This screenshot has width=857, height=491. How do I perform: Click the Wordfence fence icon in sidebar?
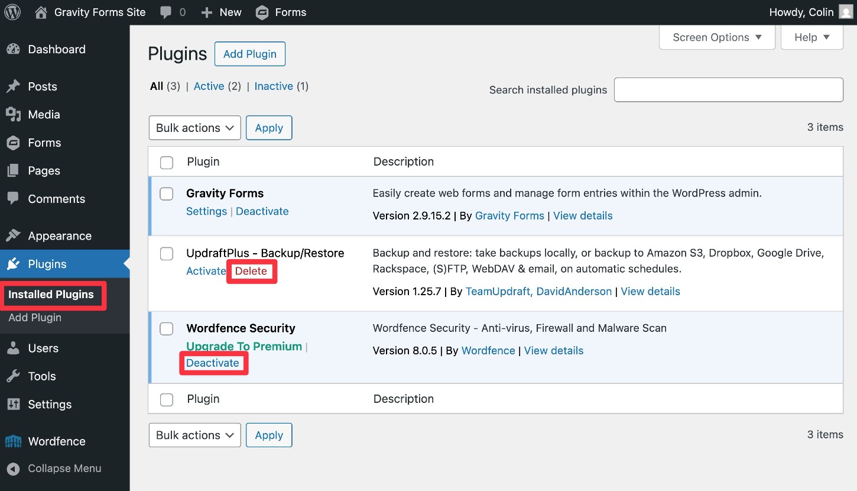(13, 441)
